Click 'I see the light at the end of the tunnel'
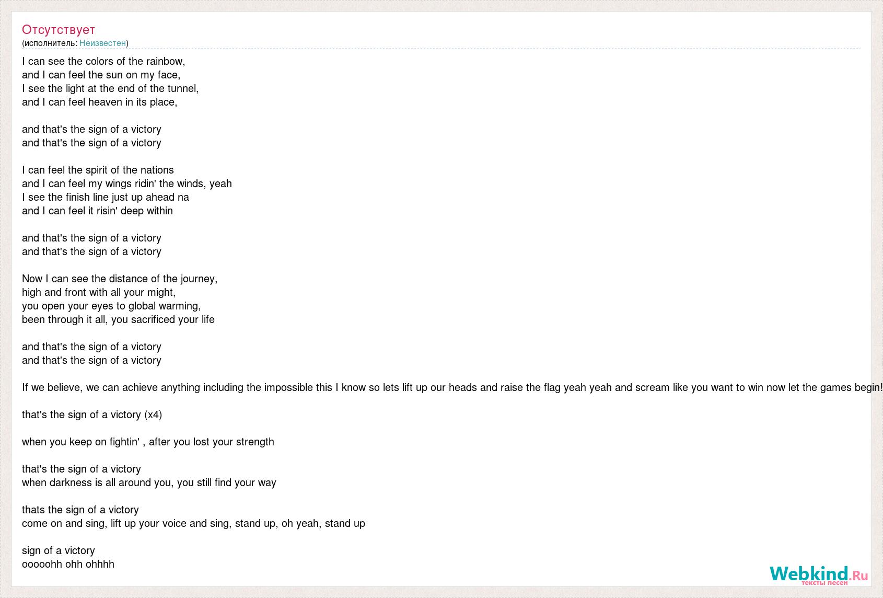The width and height of the screenshot is (883, 598). pos(110,88)
